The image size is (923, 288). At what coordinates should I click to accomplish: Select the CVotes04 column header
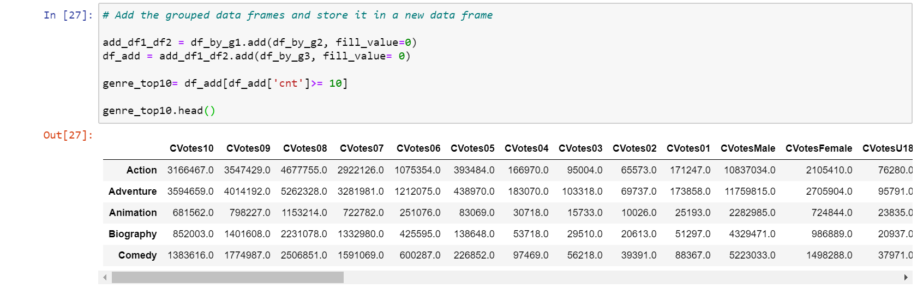pos(526,148)
